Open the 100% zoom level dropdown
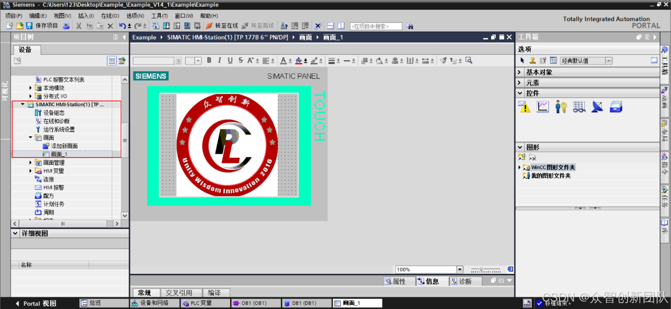This screenshot has height=309, width=671. click(459, 269)
